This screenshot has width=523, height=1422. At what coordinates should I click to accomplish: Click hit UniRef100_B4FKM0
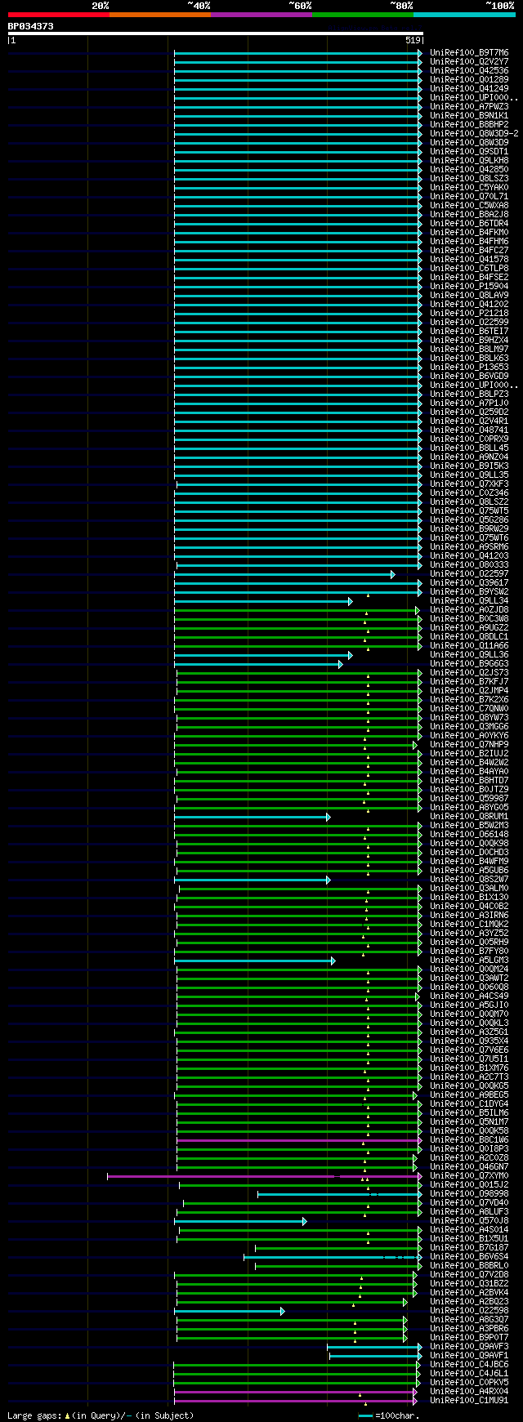click(469, 233)
